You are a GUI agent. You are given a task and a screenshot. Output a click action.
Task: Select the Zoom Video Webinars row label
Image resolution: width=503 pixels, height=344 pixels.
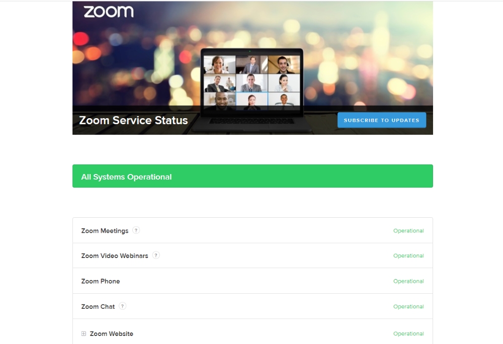pos(115,256)
